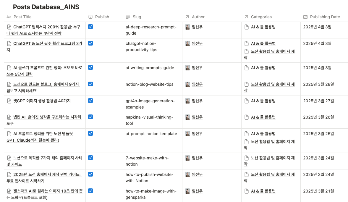Click the checkbox icon in the Publish column header
This screenshot has width=348, height=202.
point(90,17)
